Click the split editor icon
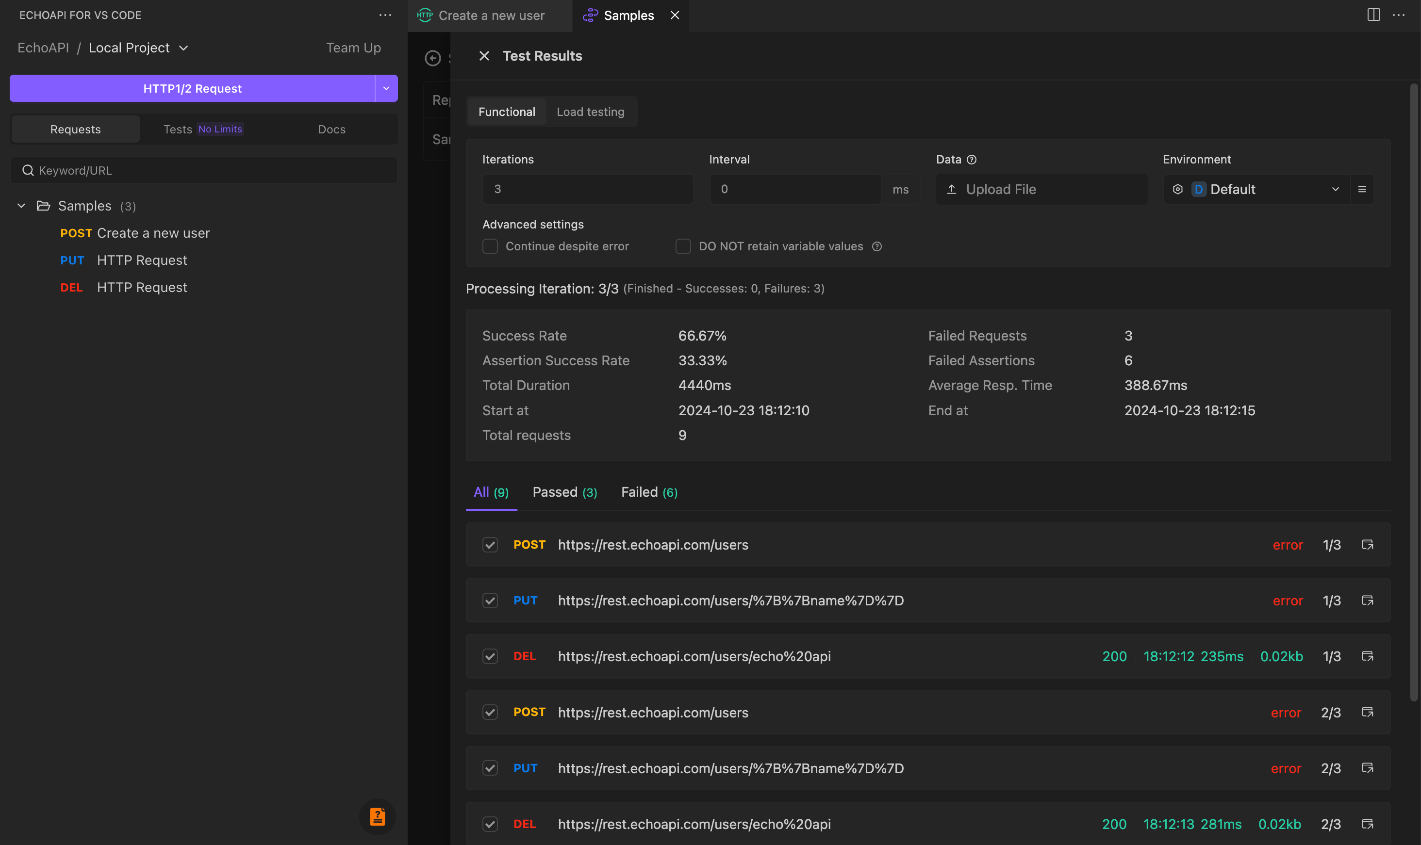 coord(1373,16)
